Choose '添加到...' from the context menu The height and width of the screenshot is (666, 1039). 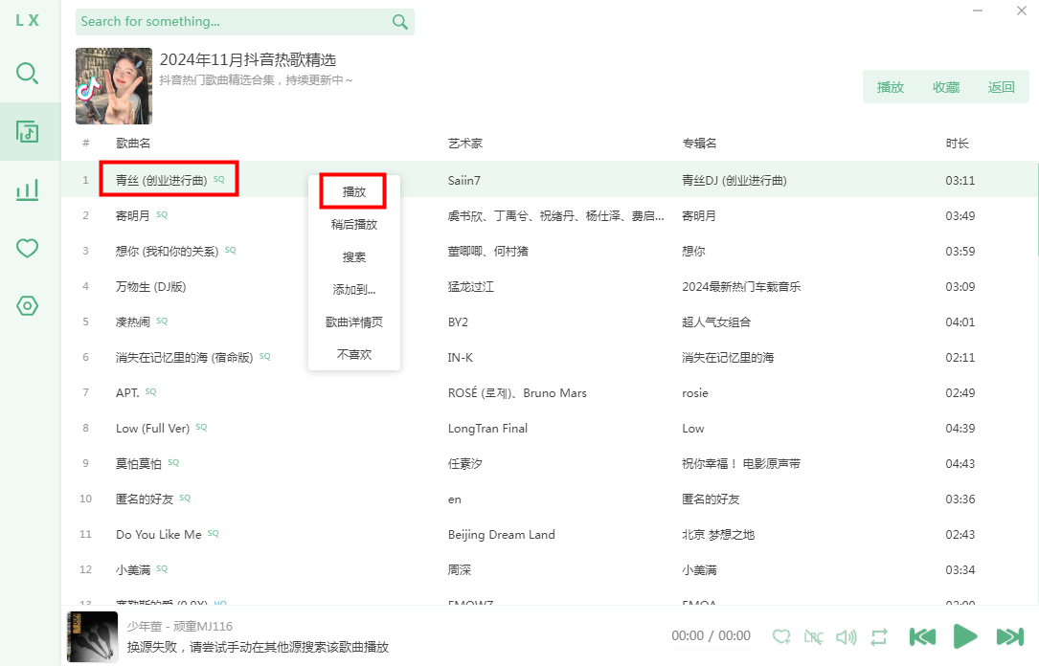click(x=354, y=290)
